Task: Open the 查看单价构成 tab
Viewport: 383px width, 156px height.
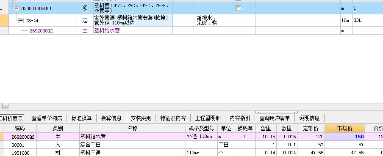Action: pos(47,118)
